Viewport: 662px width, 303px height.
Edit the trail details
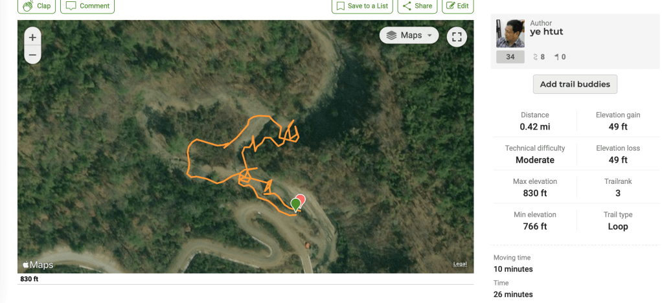click(457, 6)
